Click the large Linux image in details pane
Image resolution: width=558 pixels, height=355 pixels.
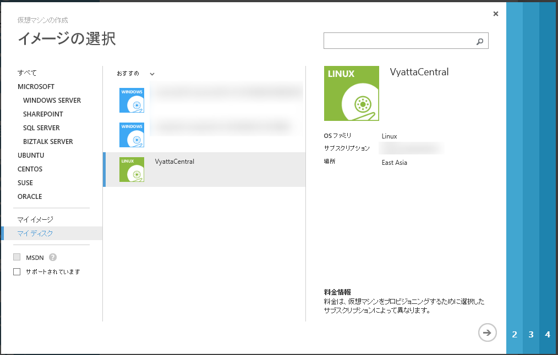352,93
